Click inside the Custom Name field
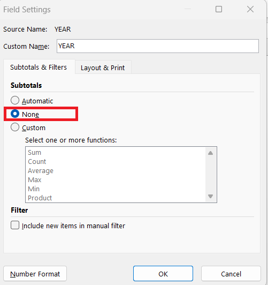 point(158,46)
